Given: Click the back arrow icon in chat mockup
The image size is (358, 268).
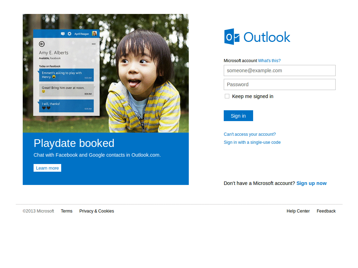Looking at the screenshot, I should click(x=42, y=44).
